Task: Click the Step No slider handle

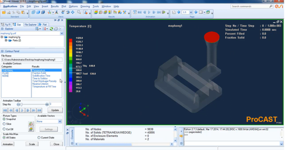Action: (x=22, y=105)
